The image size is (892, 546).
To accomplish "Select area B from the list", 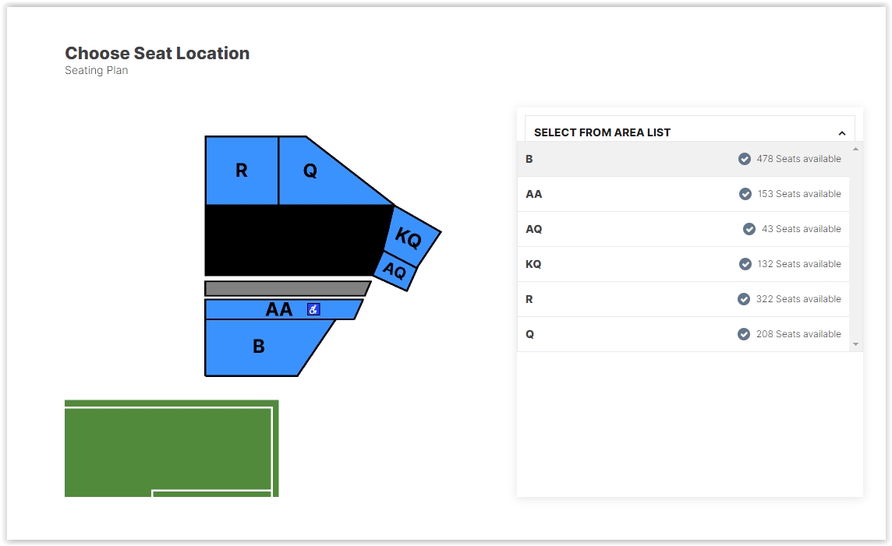I will (x=683, y=159).
